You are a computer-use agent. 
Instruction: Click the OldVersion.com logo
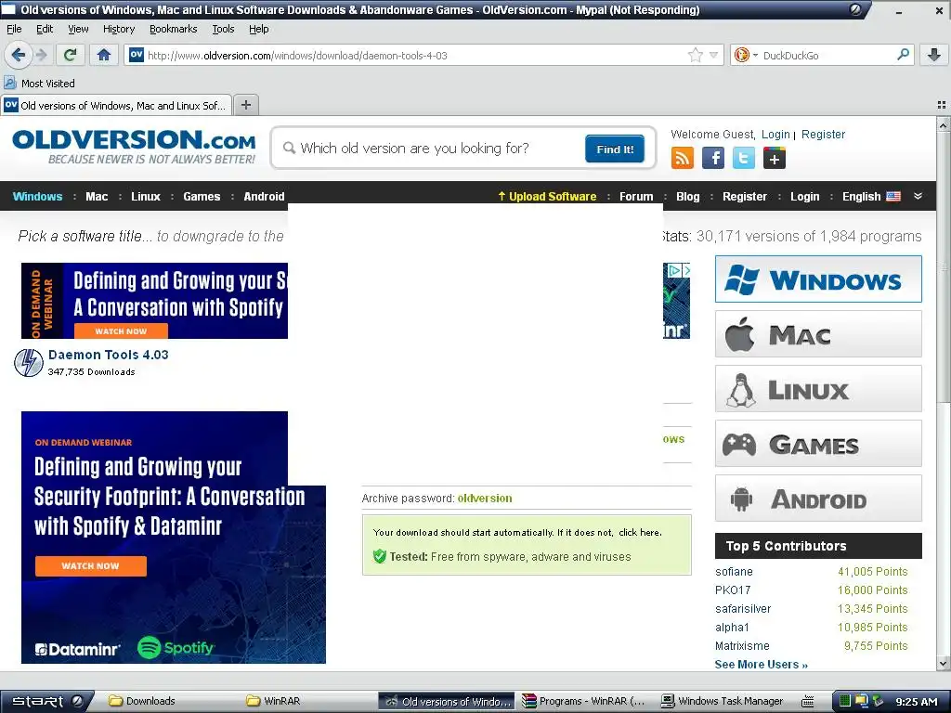point(134,146)
